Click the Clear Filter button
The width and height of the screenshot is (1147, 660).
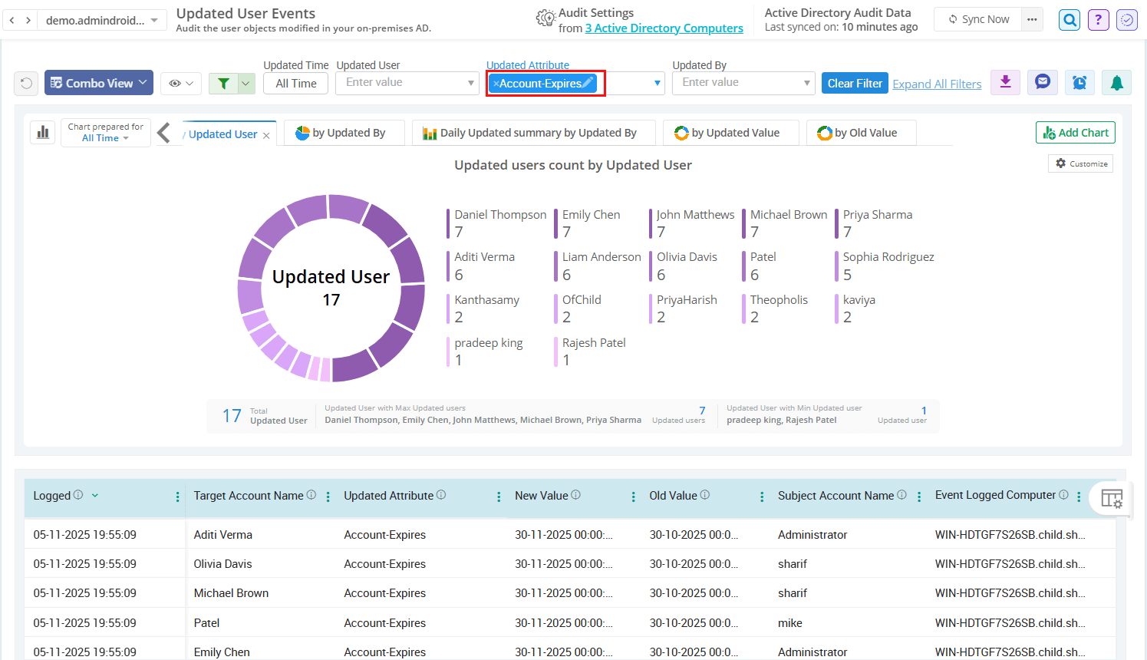coord(854,82)
